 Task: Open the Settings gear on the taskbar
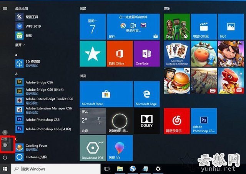[x=158, y=169]
